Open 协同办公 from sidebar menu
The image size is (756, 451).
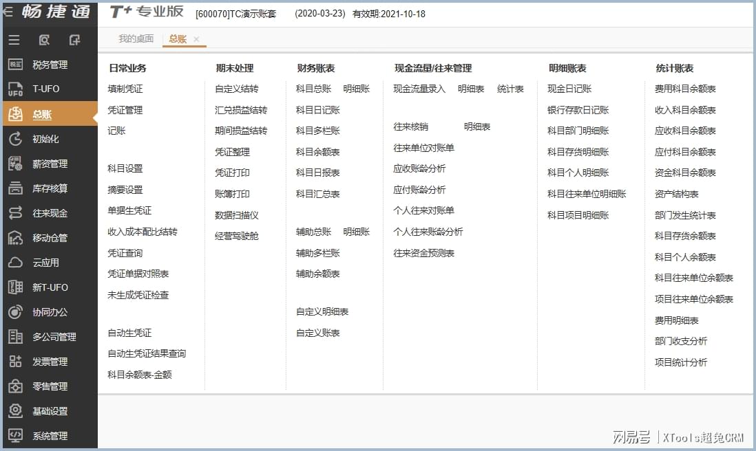coord(50,312)
